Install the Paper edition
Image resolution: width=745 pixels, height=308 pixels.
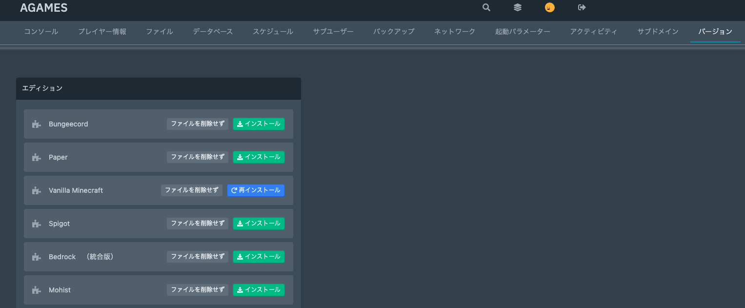pos(259,157)
